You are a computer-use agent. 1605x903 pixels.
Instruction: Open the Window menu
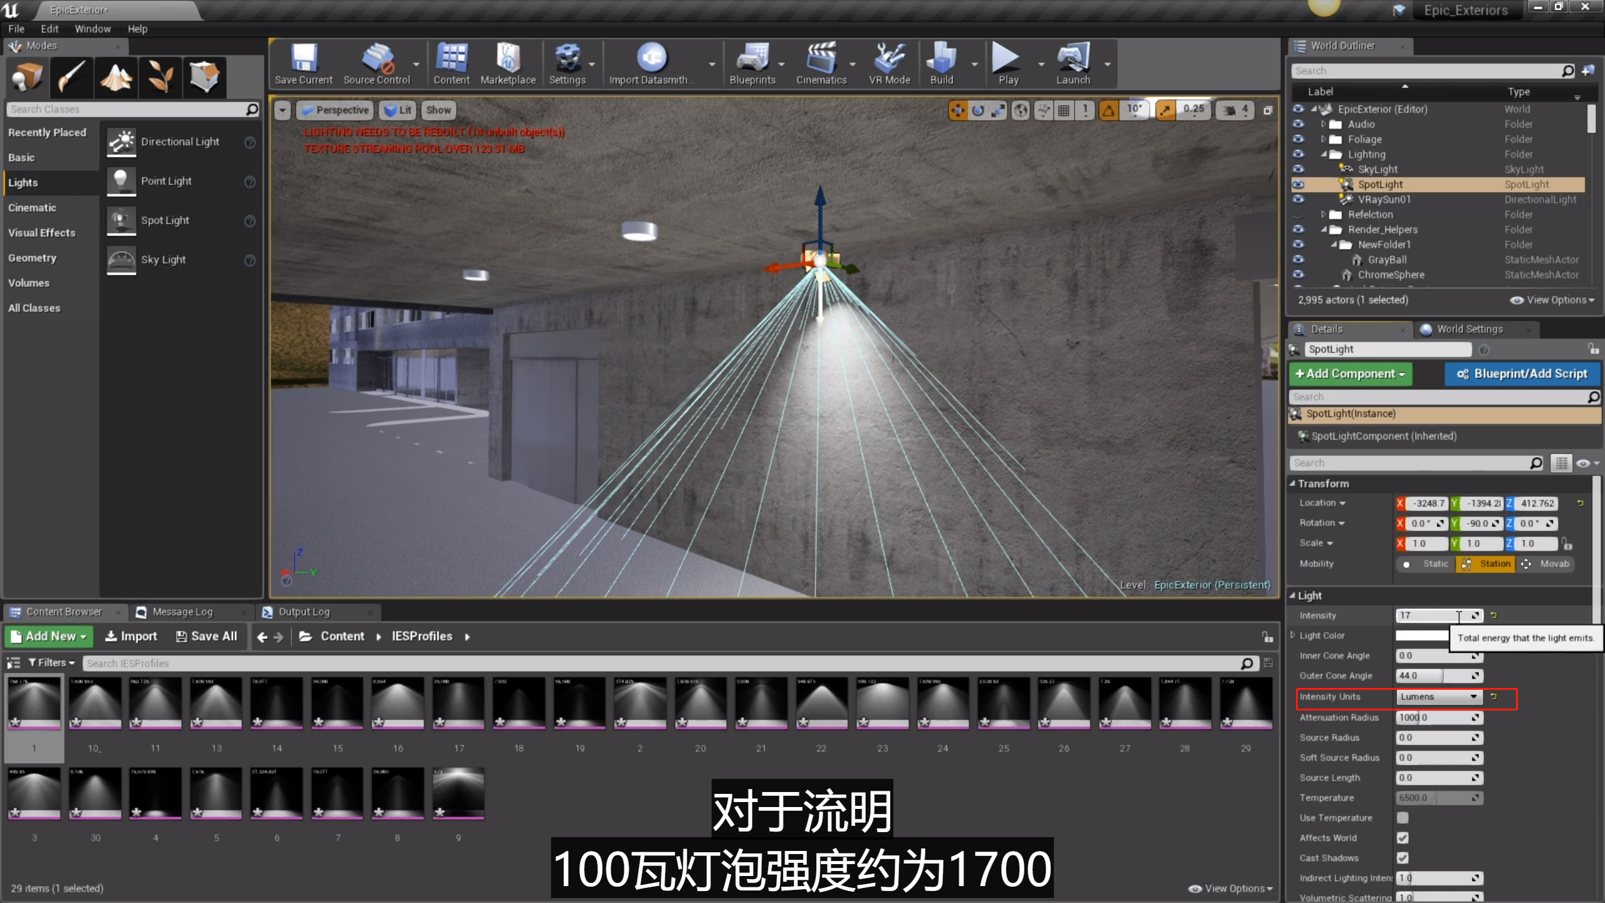[x=92, y=29]
